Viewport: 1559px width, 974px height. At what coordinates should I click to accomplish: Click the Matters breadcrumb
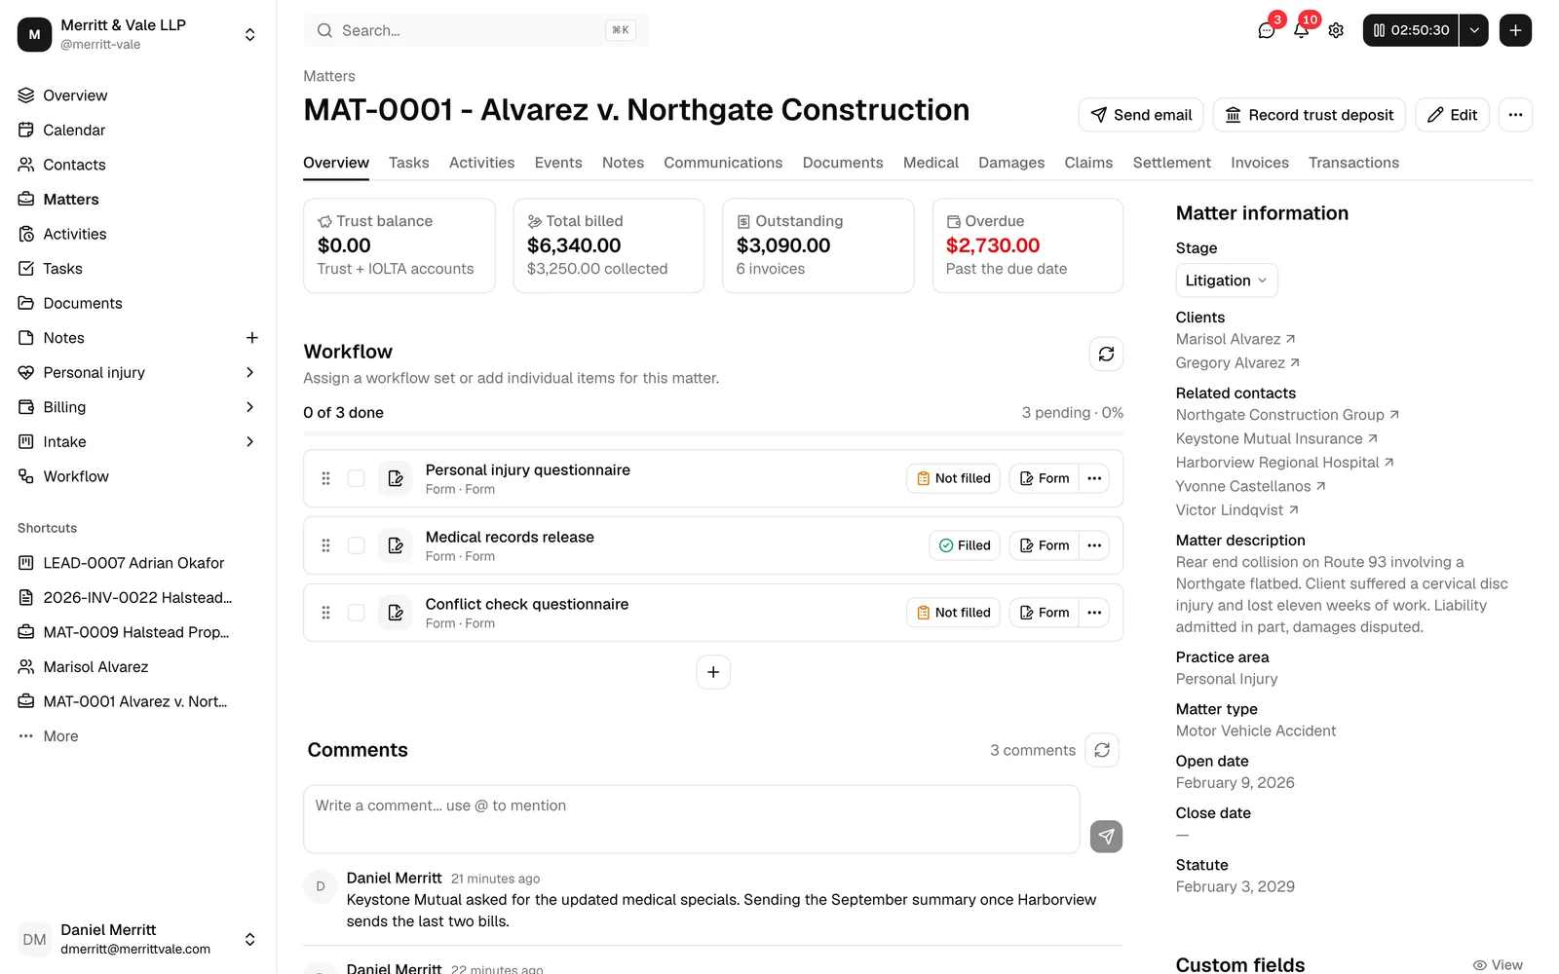click(x=329, y=76)
